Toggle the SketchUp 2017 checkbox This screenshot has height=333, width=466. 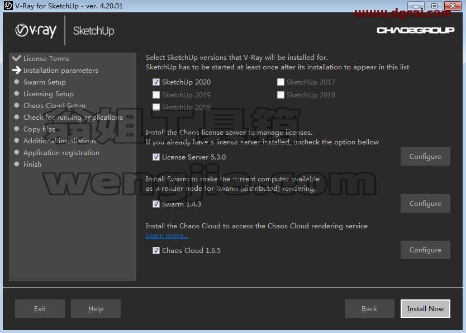click(x=280, y=82)
